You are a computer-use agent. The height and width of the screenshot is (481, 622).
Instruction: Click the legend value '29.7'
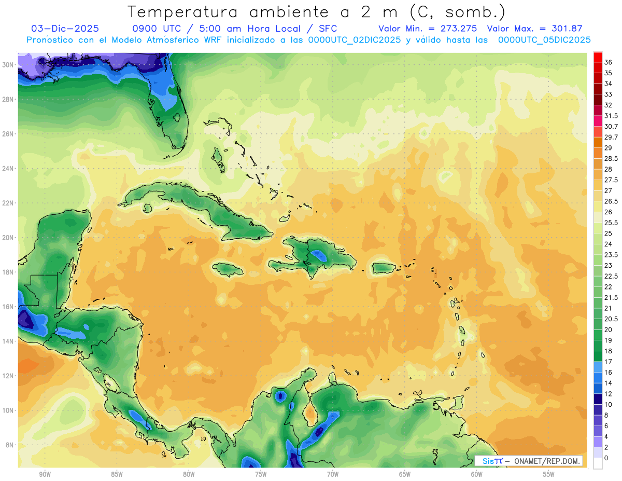[x=611, y=137]
